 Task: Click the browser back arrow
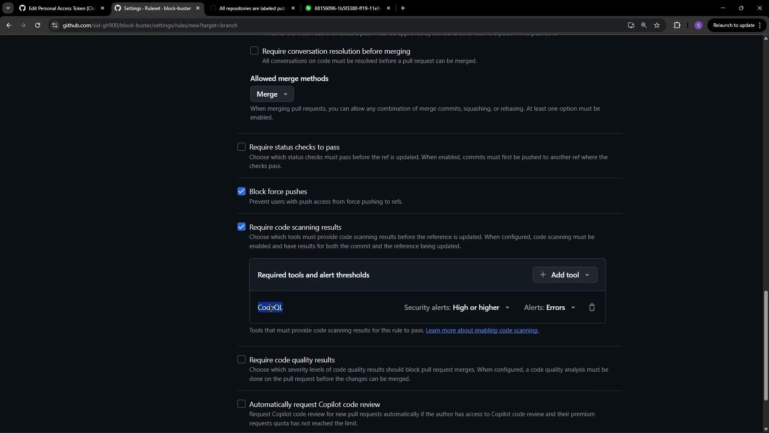9,25
